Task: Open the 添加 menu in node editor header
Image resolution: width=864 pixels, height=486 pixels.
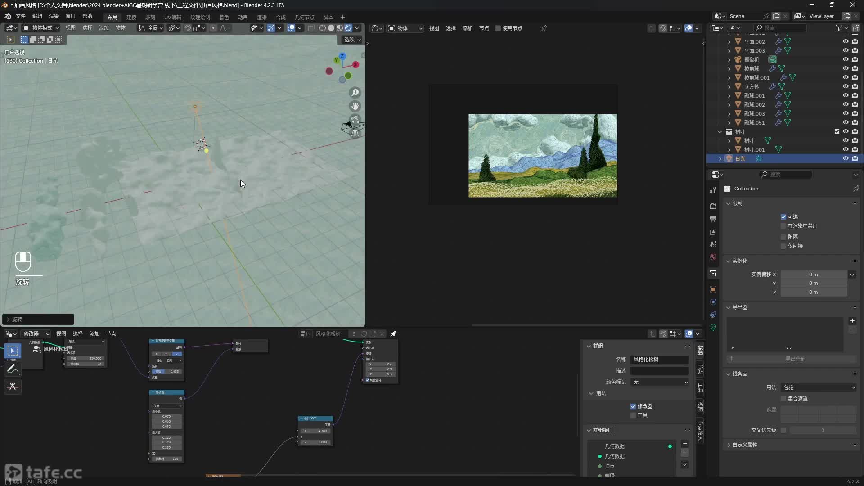Action: tap(94, 334)
